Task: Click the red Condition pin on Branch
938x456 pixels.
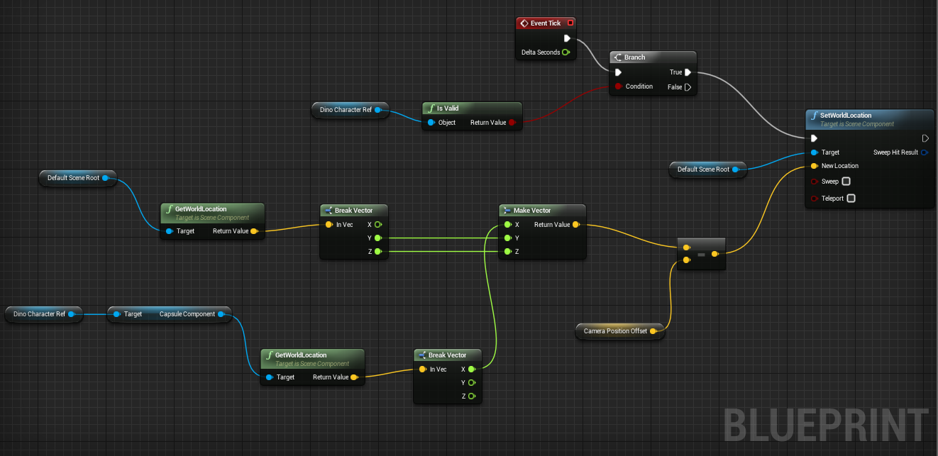Action: [618, 87]
